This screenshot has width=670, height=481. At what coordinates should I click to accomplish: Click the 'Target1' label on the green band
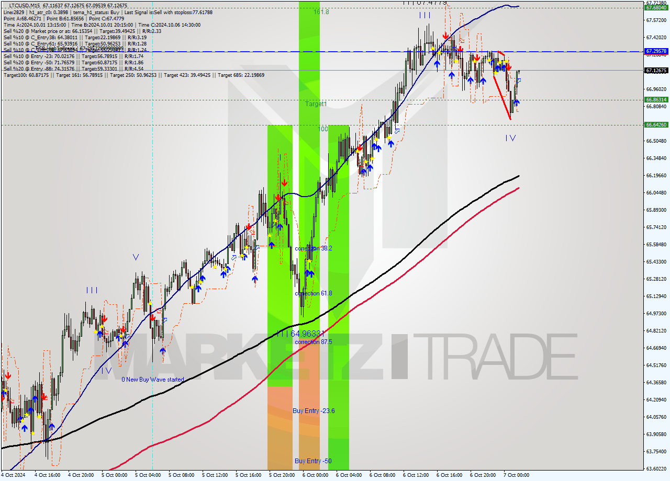pos(316,104)
